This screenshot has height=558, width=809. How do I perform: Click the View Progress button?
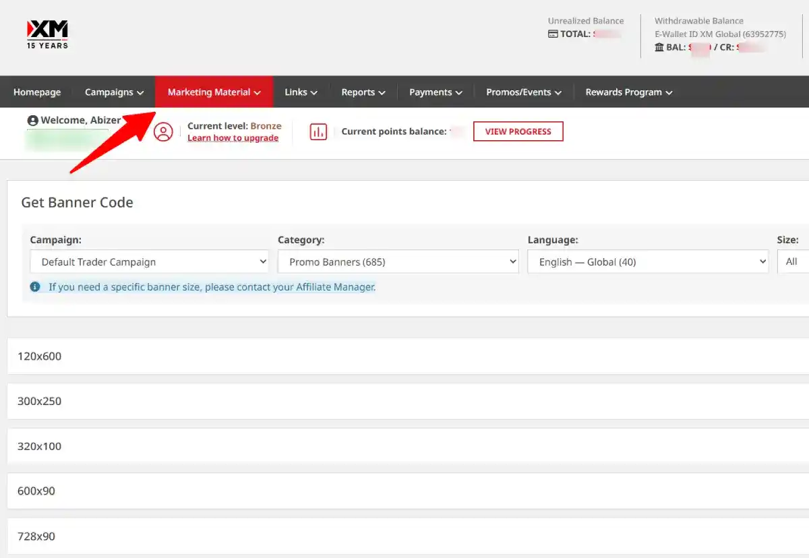pyautogui.click(x=518, y=131)
